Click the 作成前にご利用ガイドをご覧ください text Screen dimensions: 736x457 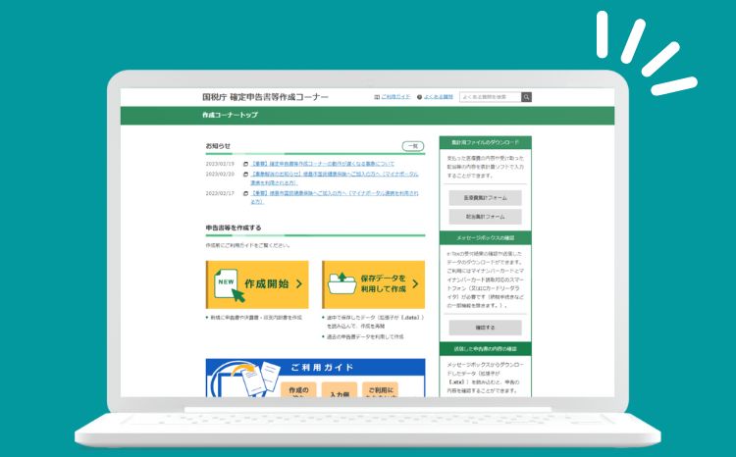(248, 245)
